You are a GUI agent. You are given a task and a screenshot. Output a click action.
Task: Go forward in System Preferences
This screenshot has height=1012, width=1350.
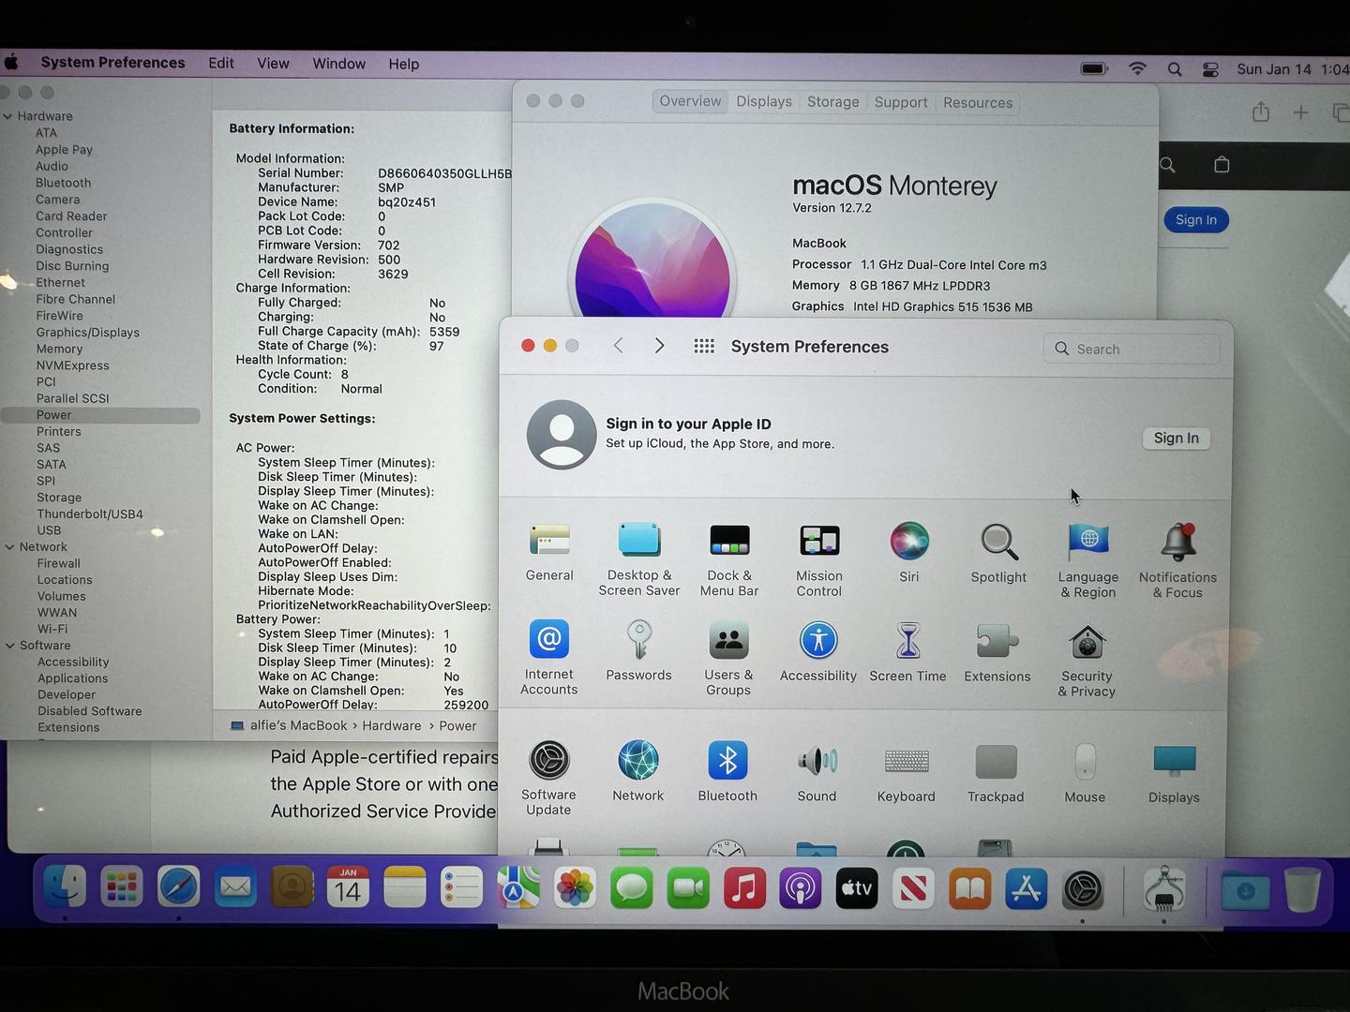660,346
